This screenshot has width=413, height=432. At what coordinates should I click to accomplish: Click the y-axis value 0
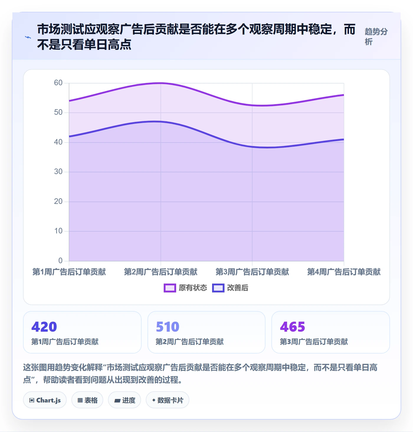60,261
